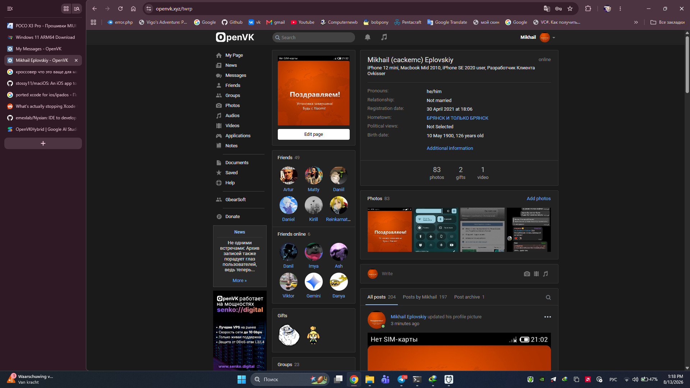Open a new tab with the plus button
690x388 pixels.
[43, 143]
